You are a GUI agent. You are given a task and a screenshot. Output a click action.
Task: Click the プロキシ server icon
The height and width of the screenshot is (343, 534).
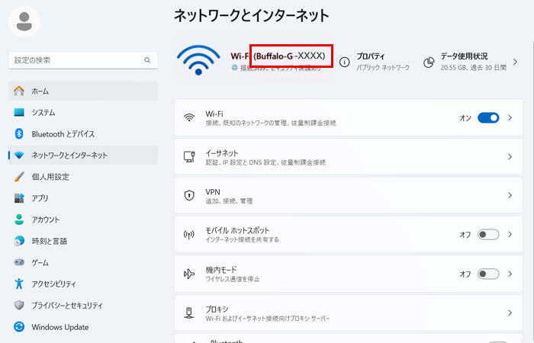pyautogui.click(x=189, y=313)
